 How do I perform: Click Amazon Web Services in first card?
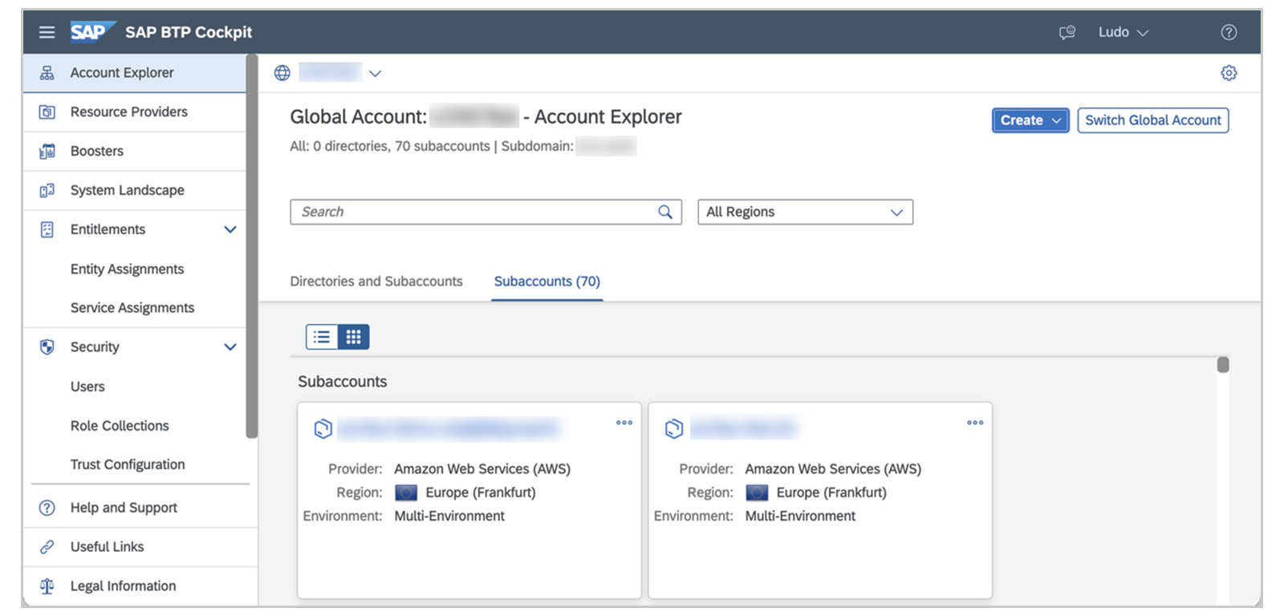click(x=482, y=469)
